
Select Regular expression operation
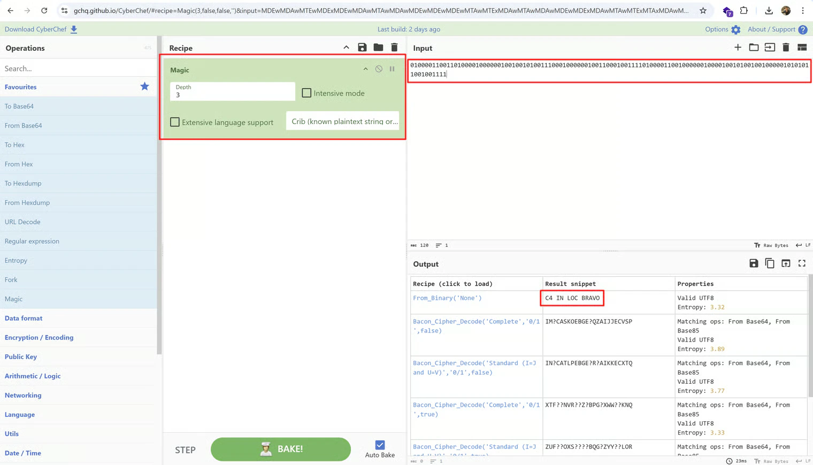click(x=78, y=241)
